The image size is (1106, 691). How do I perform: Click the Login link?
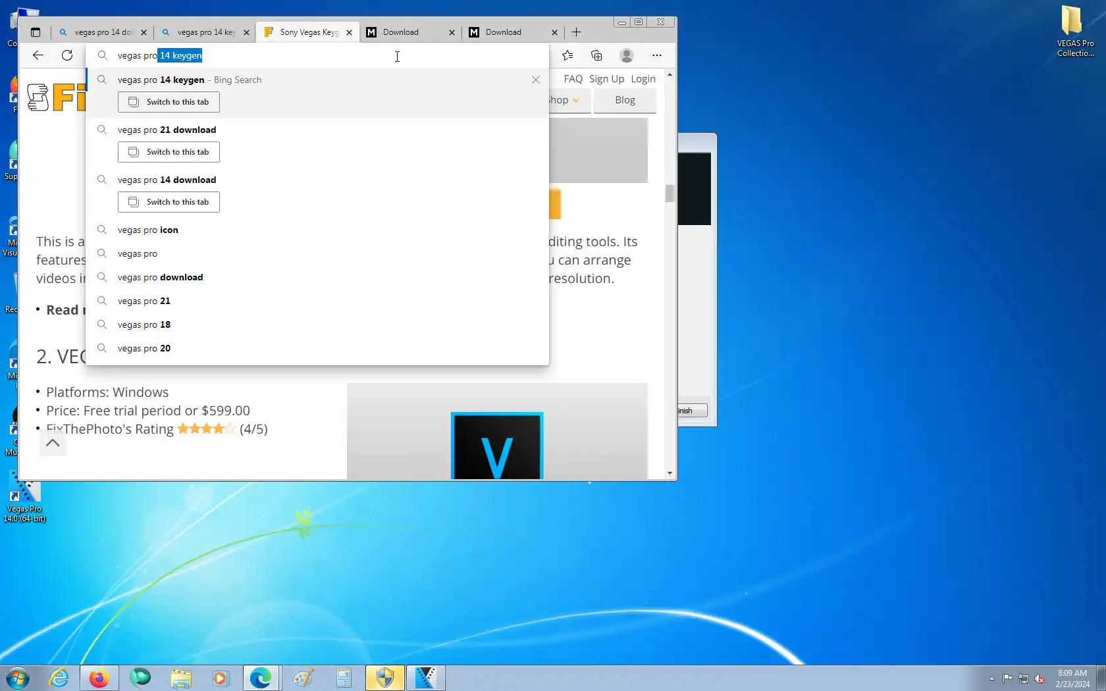[643, 79]
